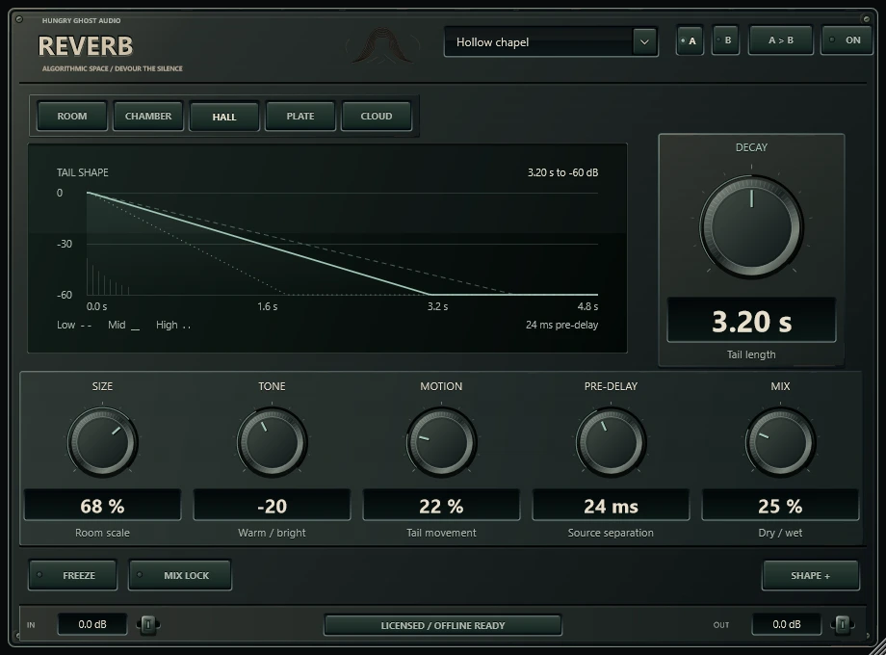The height and width of the screenshot is (655, 886).
Task: Click the Mid band legend entry
Action: click(x=123, y=325)
